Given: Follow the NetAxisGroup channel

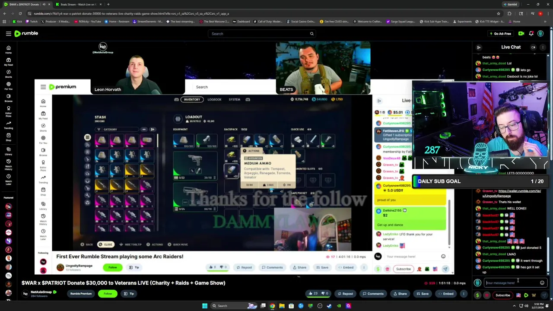Looking at the screenshot, I should pos(108,294).
